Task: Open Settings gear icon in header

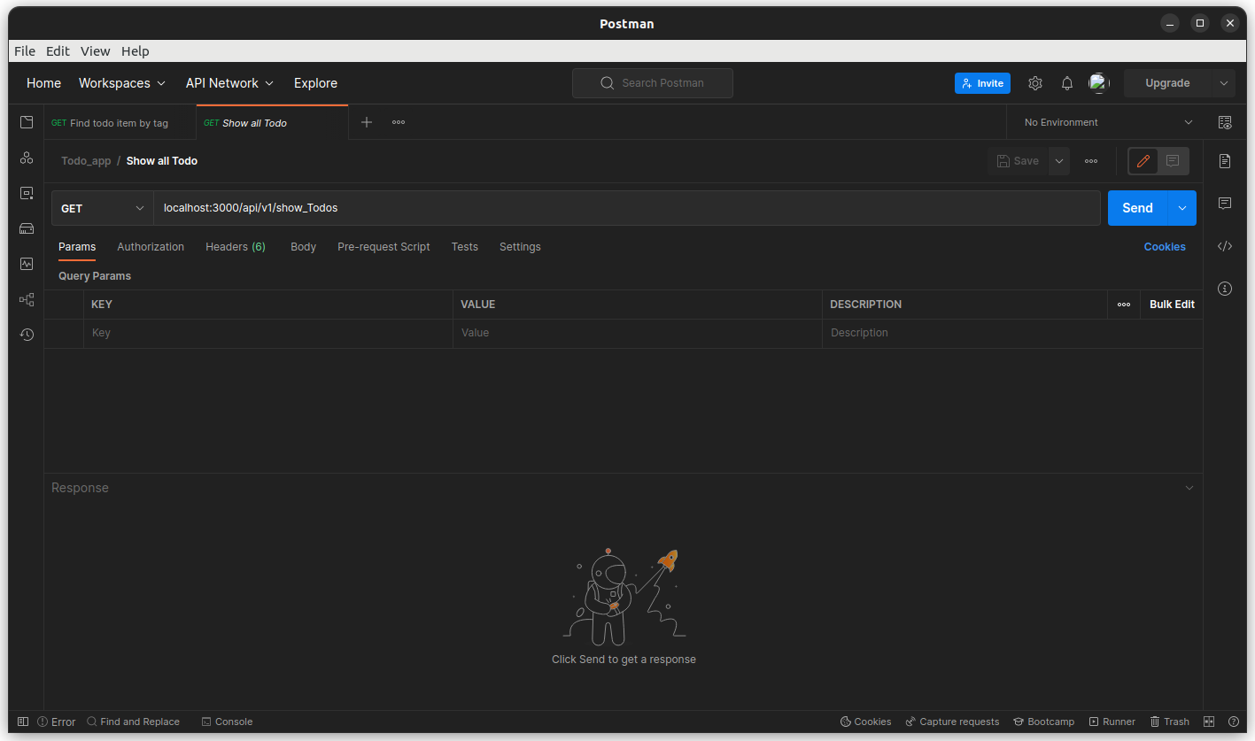Action: pyautogui.click(x=1035, y=83)
